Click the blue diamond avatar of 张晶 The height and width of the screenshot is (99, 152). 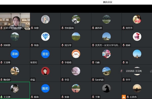45,37
